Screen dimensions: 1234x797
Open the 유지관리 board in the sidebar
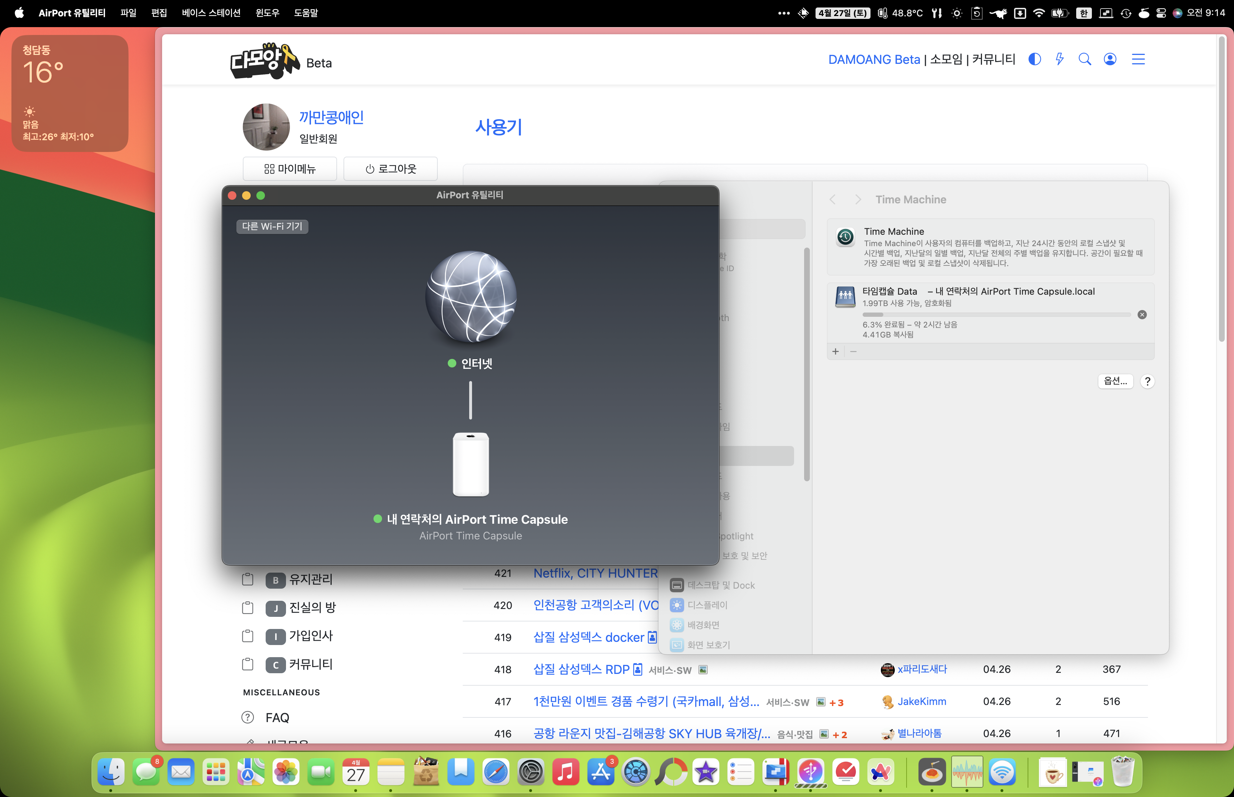[x=311, y=580]
